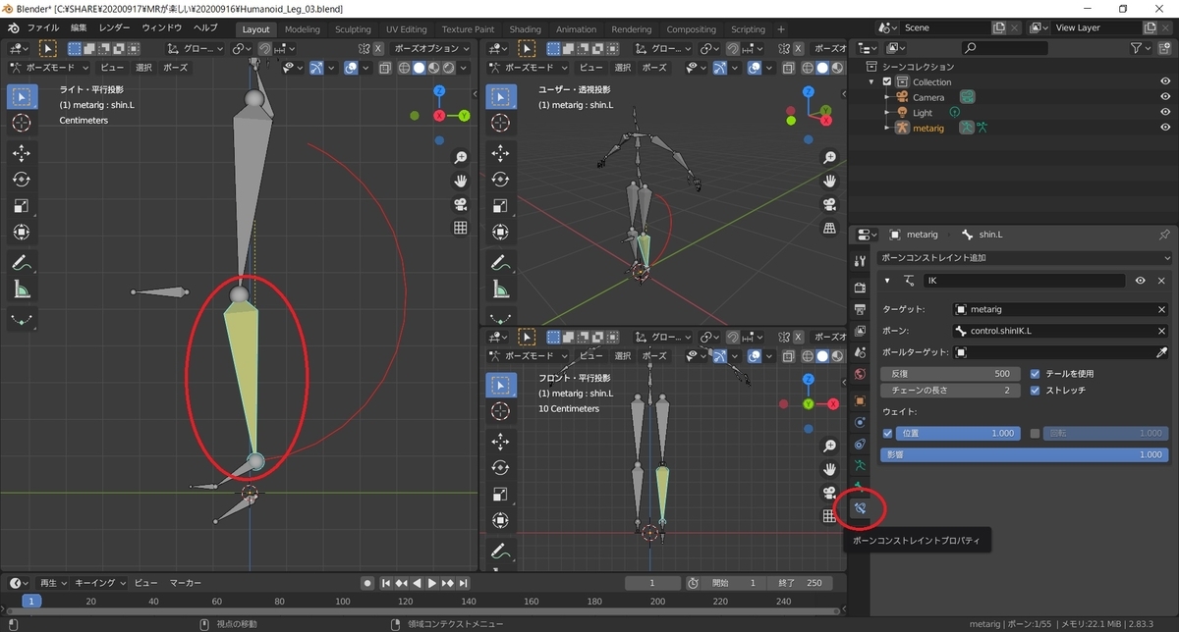1179x632 pixels.
Task: Click the 終了 250 end frame field
Action: pos(800,583)
